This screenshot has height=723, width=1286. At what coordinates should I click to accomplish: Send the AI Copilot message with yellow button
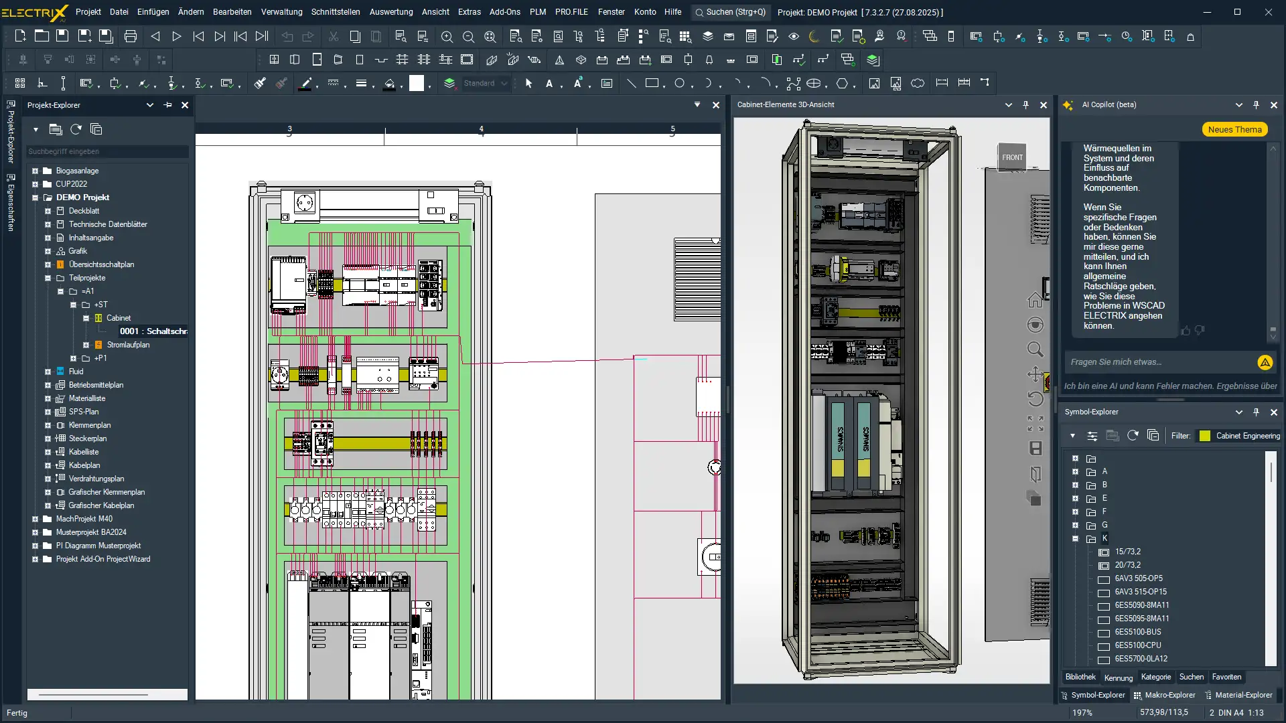[1265, 362]
